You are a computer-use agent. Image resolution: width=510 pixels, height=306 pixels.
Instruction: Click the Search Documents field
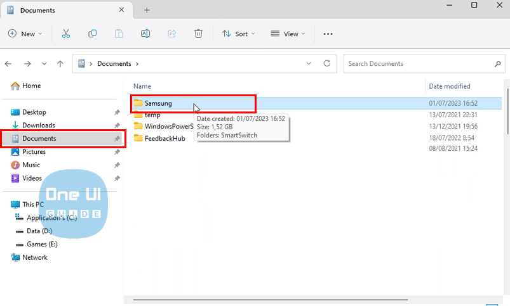coord(419,63)
